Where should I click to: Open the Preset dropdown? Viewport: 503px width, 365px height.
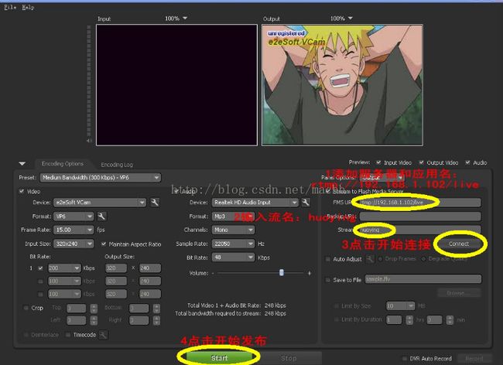101,178
